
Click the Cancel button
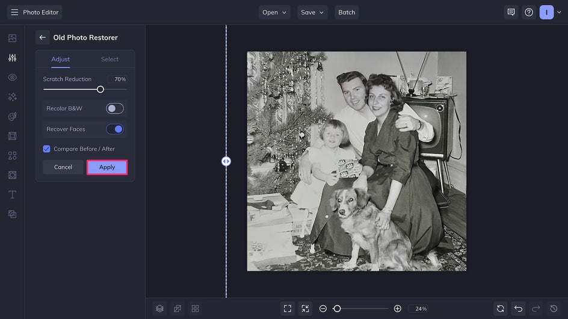63,167
